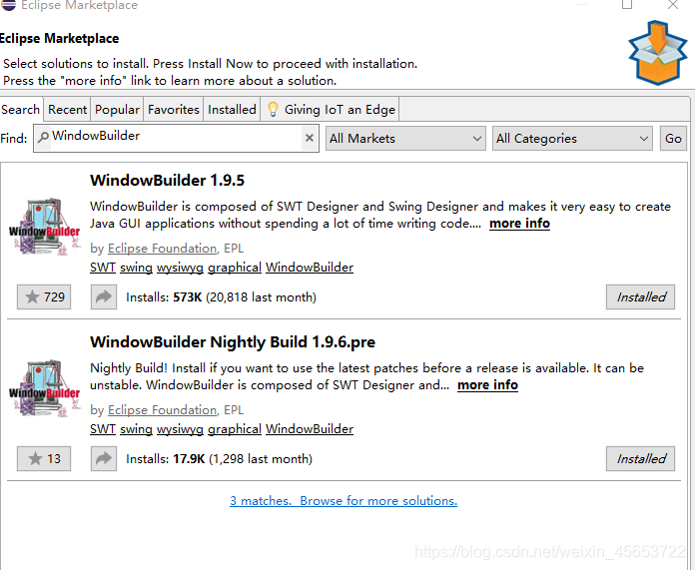Click swing tag under WindowBuilder 1.9.5
The image size is (695, 570).
tap(136, 268)
